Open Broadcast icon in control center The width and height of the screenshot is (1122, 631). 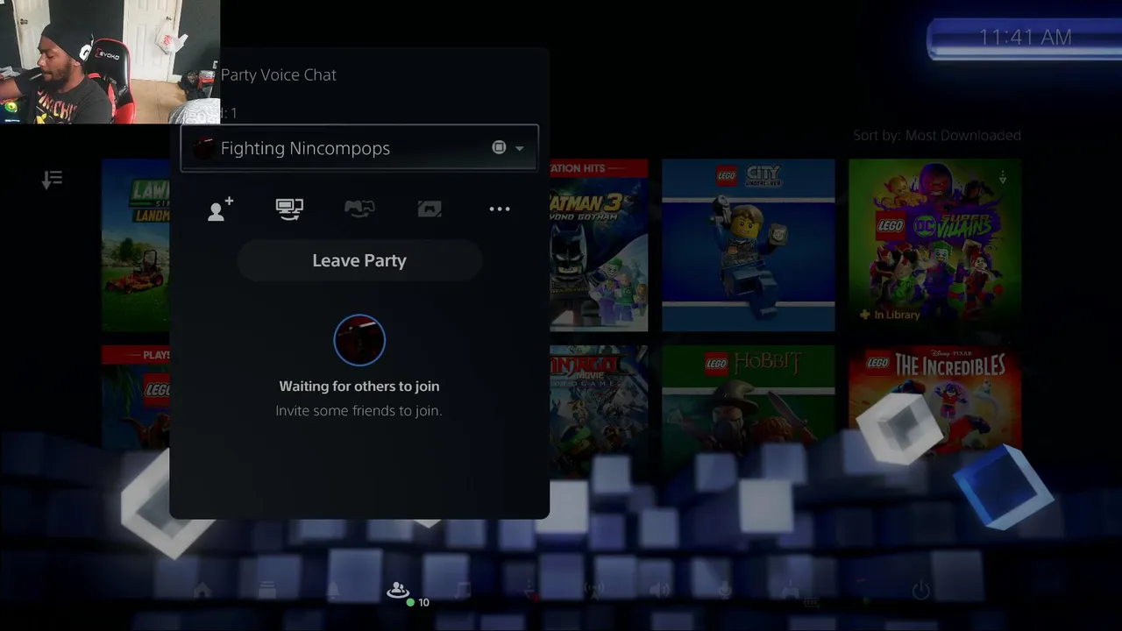coord(594,591)
